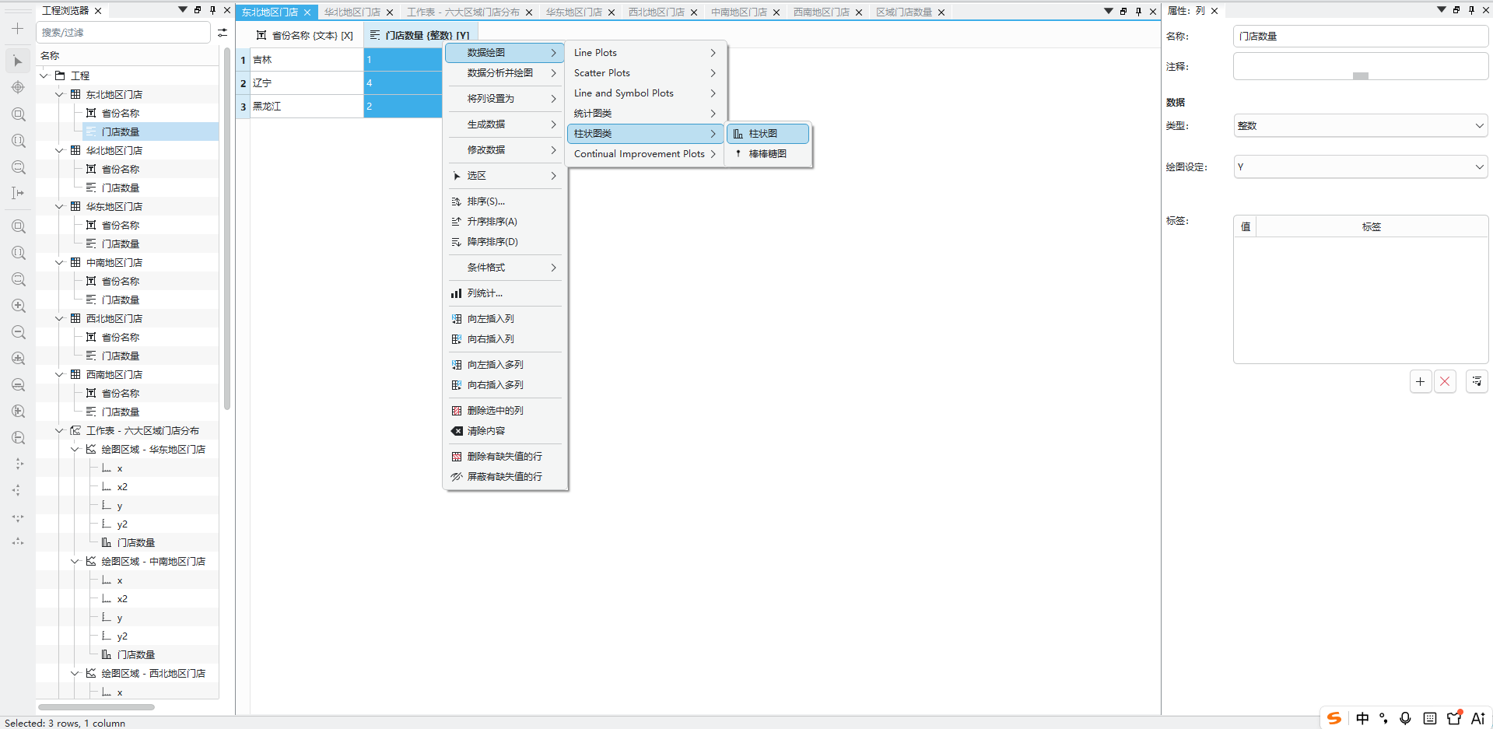Open the 将列设置为 submenu
The image size is (1493, 729).
(506, 99)
